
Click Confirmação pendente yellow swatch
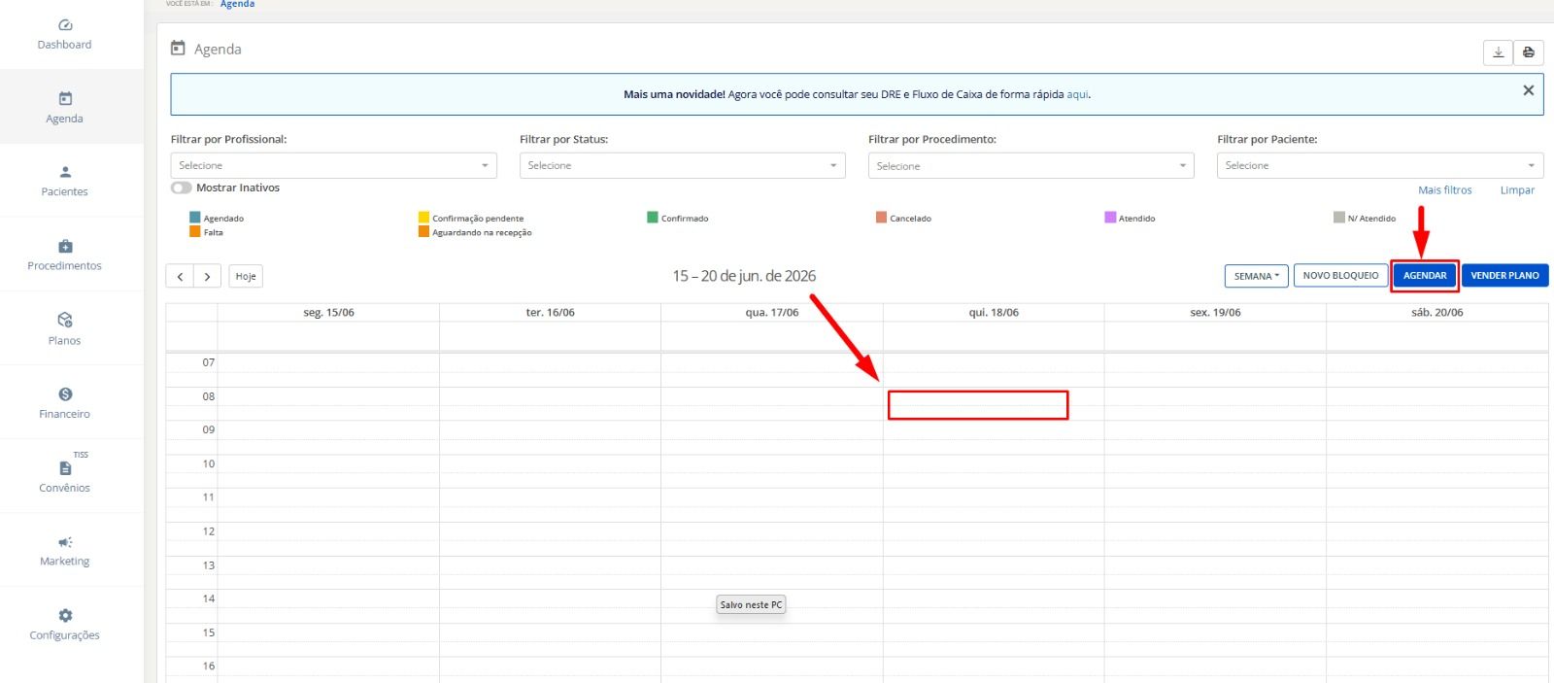click(423, 218)
